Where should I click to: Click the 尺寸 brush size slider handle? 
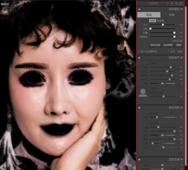point(163,24)
